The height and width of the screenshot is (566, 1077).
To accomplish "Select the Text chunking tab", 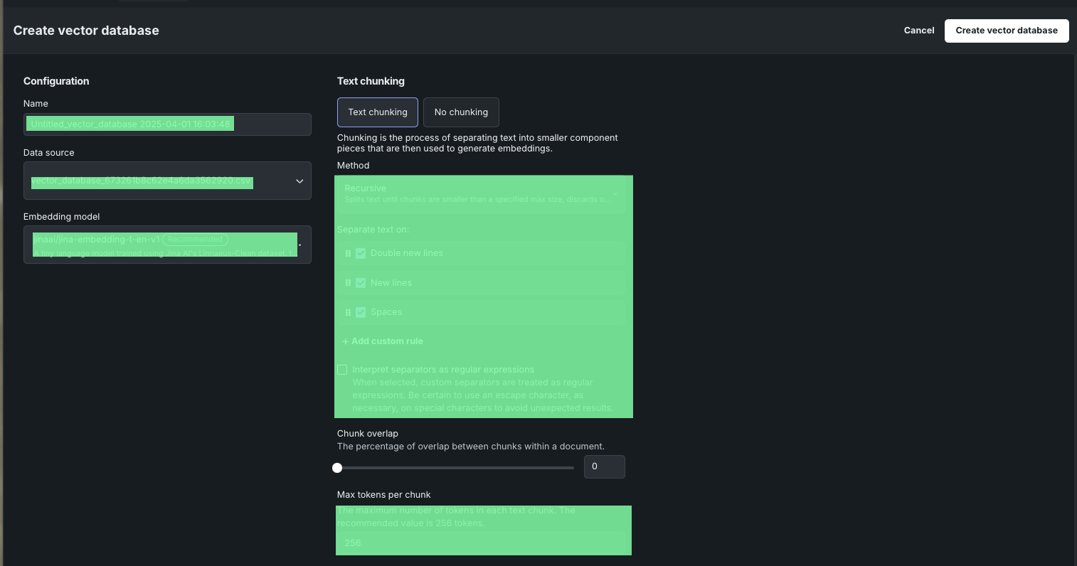I will pos(378,112).
